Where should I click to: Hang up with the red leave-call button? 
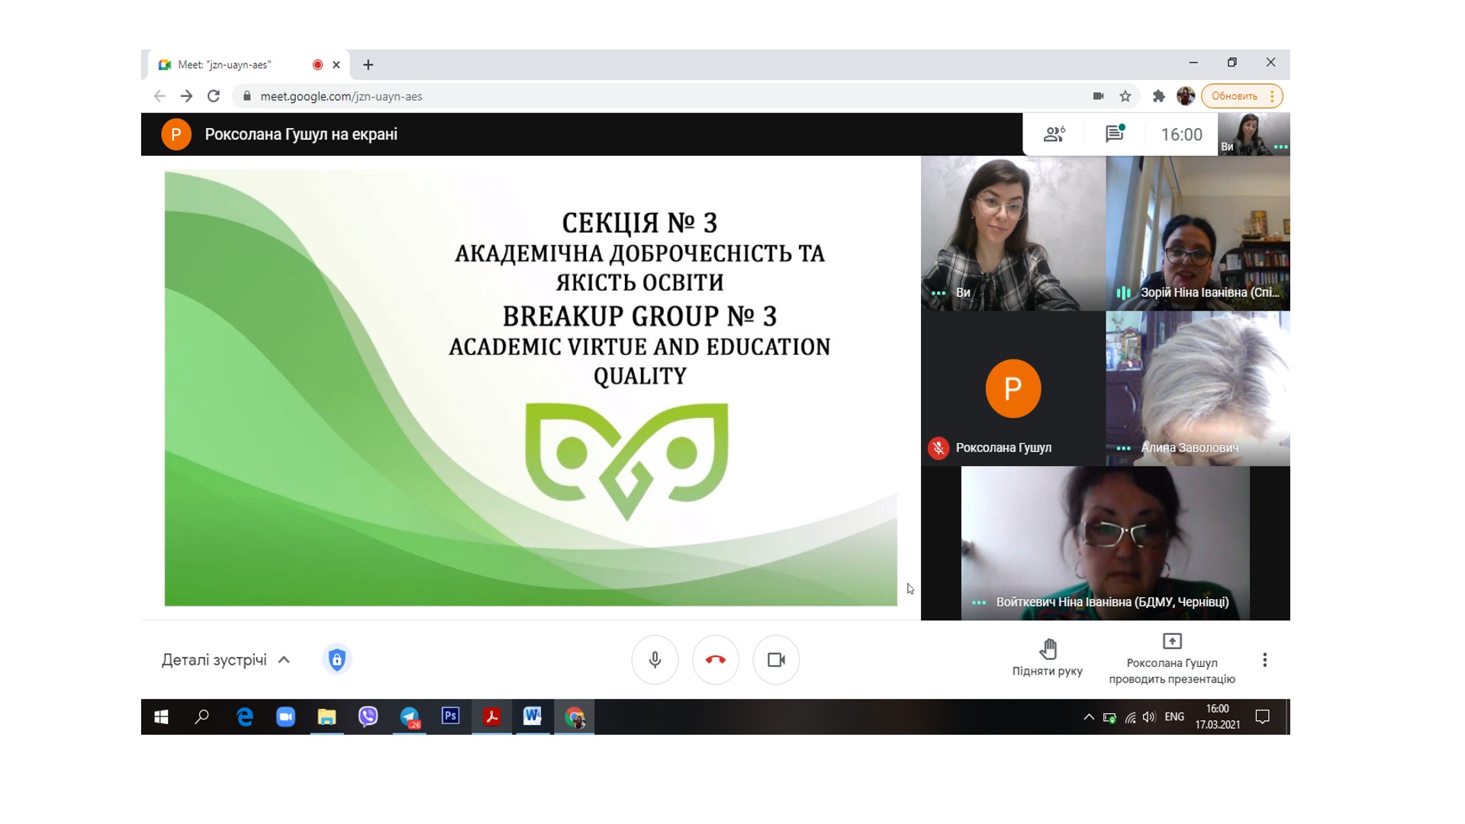[x=715, y=660]
